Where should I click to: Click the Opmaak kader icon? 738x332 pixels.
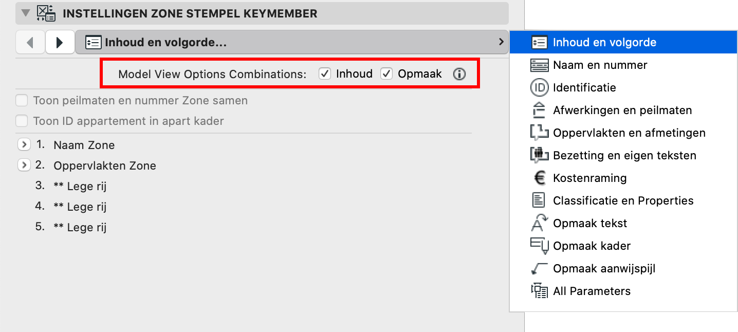(x=539, y=246)
